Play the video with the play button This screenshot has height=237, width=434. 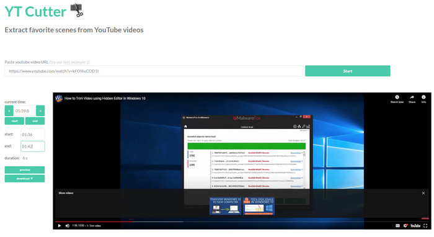pyautogui.click(x=60, y=226)
